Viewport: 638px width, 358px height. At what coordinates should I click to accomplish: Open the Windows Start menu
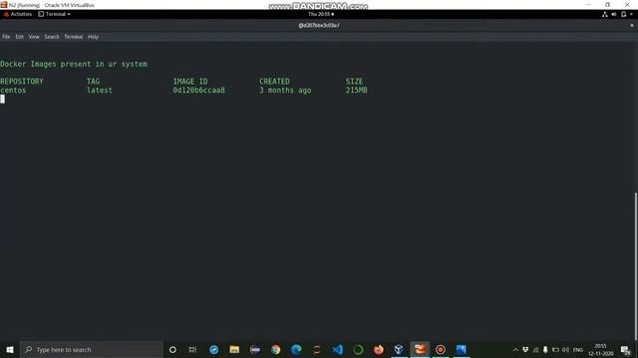click(x=10, y=349)
